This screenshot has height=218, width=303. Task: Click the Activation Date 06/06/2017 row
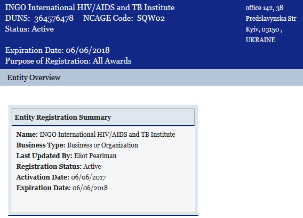61,177
